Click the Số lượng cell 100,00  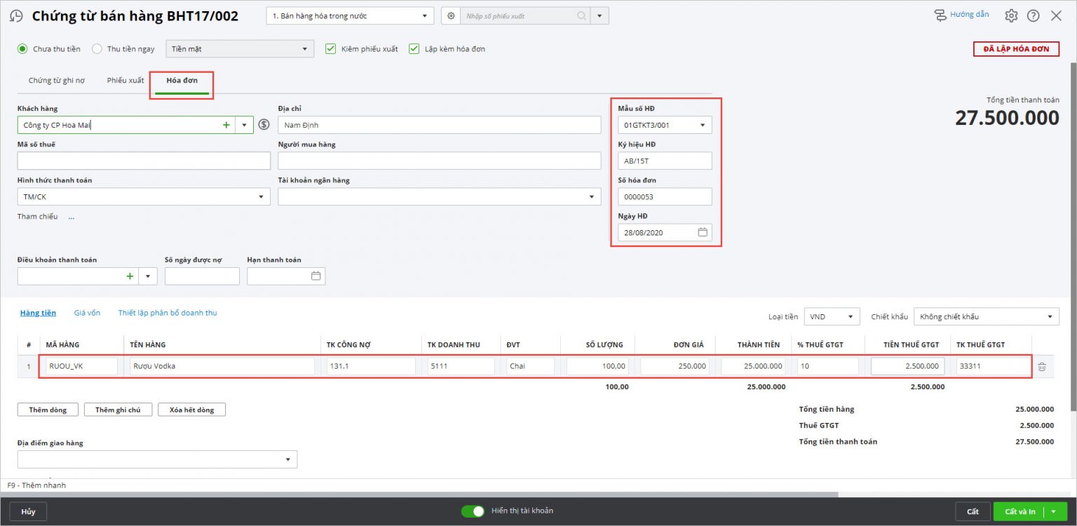tap(597, 366)
